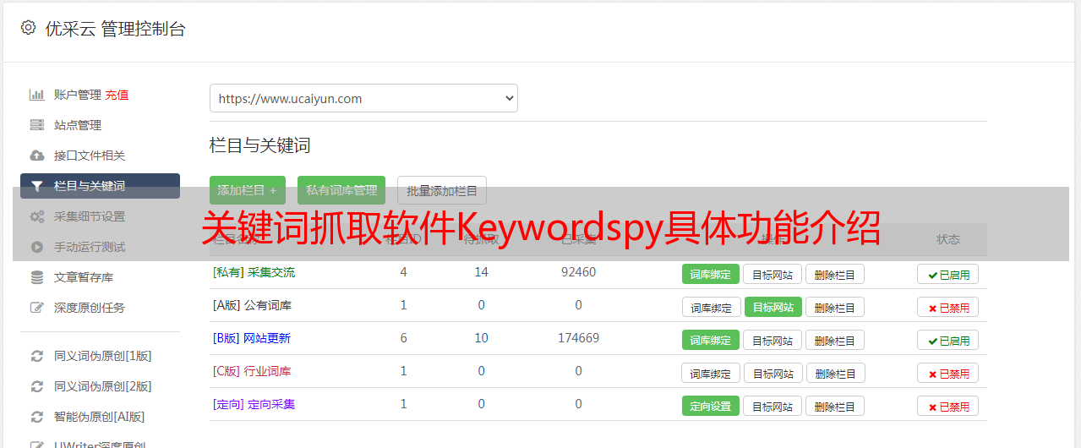1081x448 pixels.
Task: Click 词库绑定 for 公有词库 row
Action: [711, 307]
